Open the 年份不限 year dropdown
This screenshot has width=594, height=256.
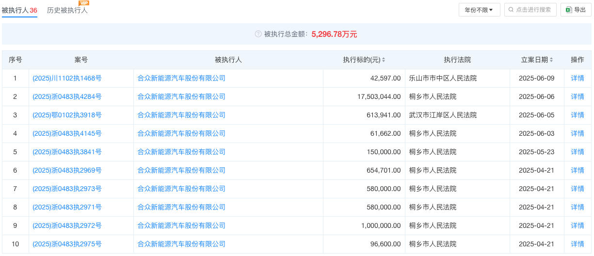[479, 10]
